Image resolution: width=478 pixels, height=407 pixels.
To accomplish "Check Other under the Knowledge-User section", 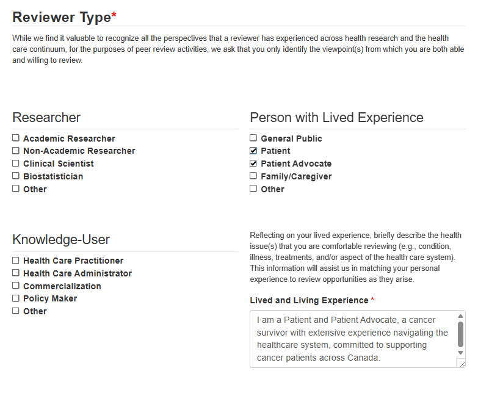I will pyautogui.click(x=16, y=311).
